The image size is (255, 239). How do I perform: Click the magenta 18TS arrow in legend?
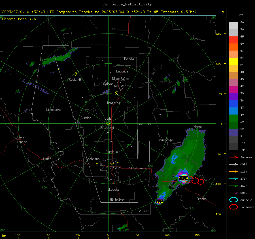coord(233,193)
